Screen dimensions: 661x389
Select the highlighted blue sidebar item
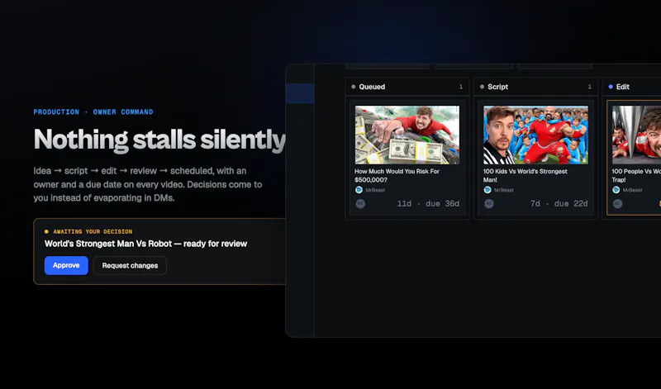pyautogui.click(x=300, y=93)
